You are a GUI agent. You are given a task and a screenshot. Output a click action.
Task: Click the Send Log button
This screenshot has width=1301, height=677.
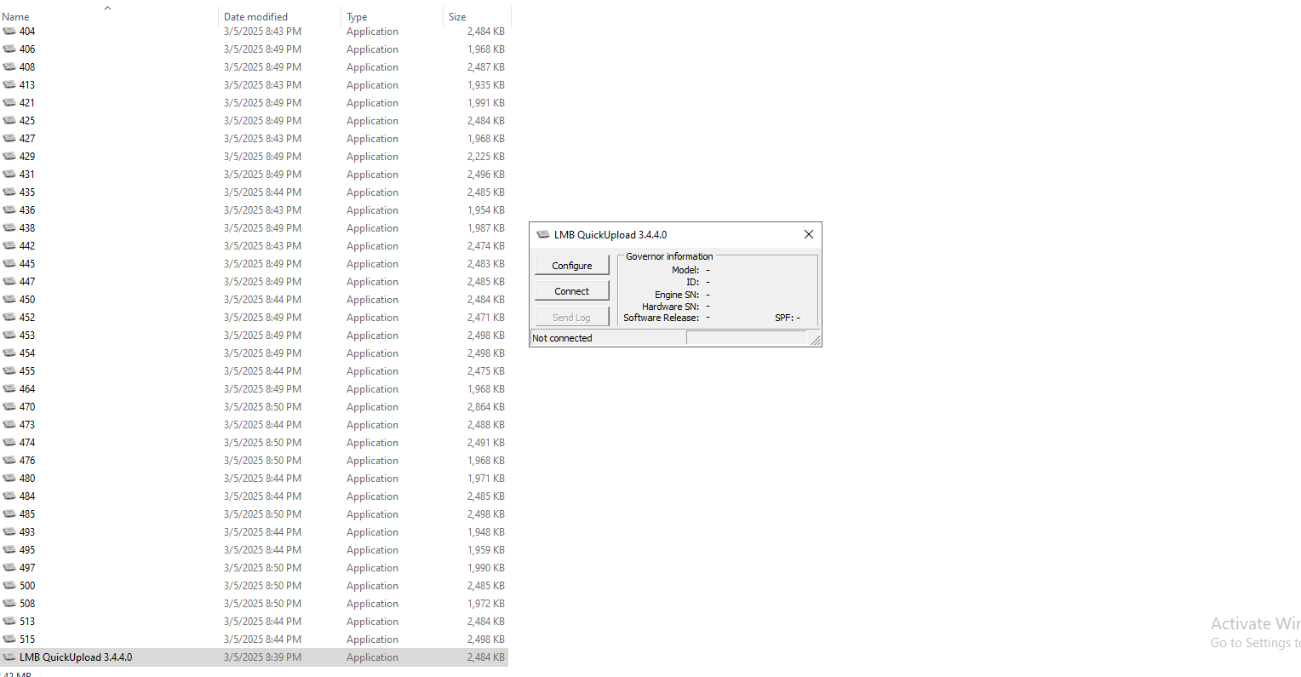pos(572,318)
